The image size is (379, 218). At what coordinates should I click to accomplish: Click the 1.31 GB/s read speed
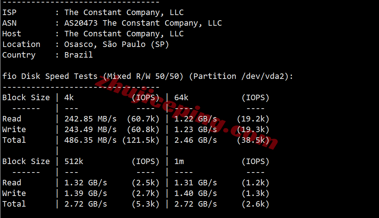196,183
